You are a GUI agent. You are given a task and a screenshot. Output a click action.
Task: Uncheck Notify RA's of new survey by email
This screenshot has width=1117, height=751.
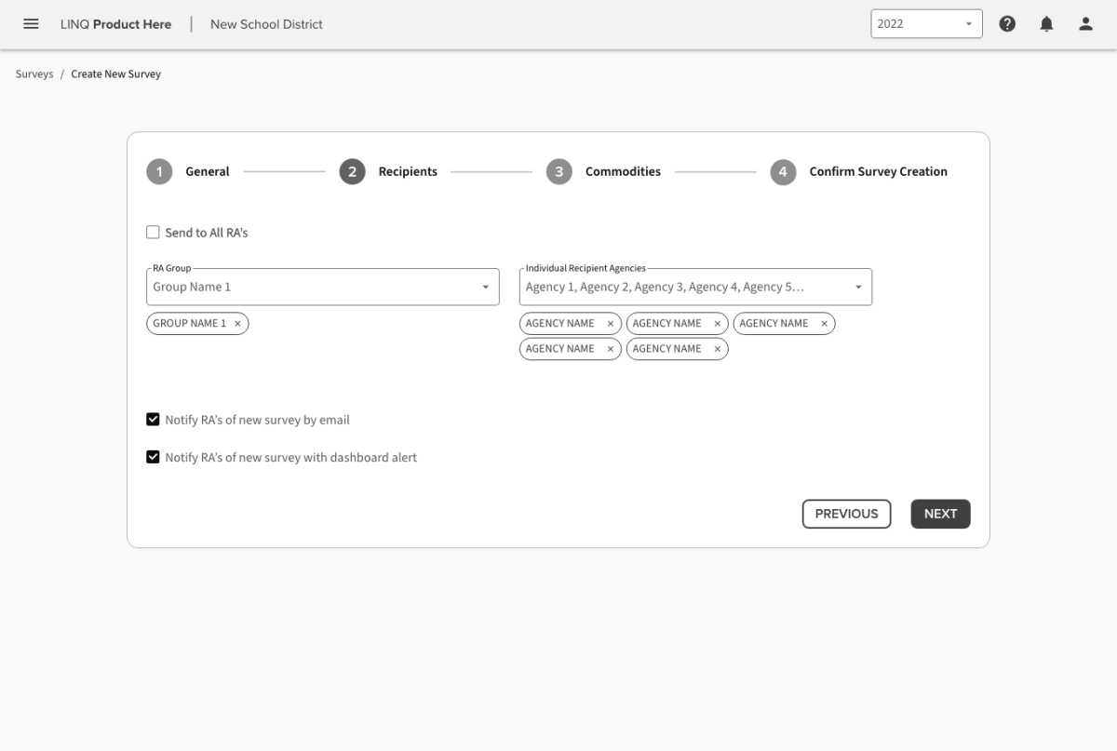153,420
